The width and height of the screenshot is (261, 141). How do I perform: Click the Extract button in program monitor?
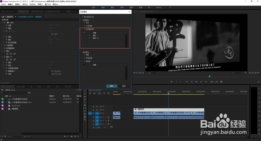pos(216,82)
